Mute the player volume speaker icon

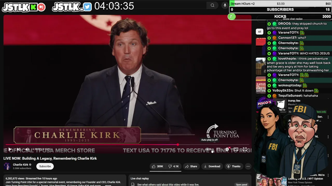pos(27,149)
